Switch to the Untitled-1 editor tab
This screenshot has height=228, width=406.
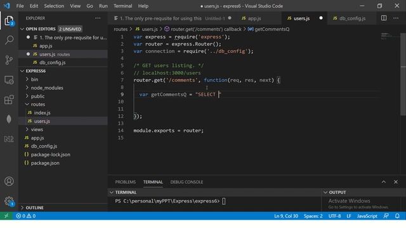(x=173, y=18)
